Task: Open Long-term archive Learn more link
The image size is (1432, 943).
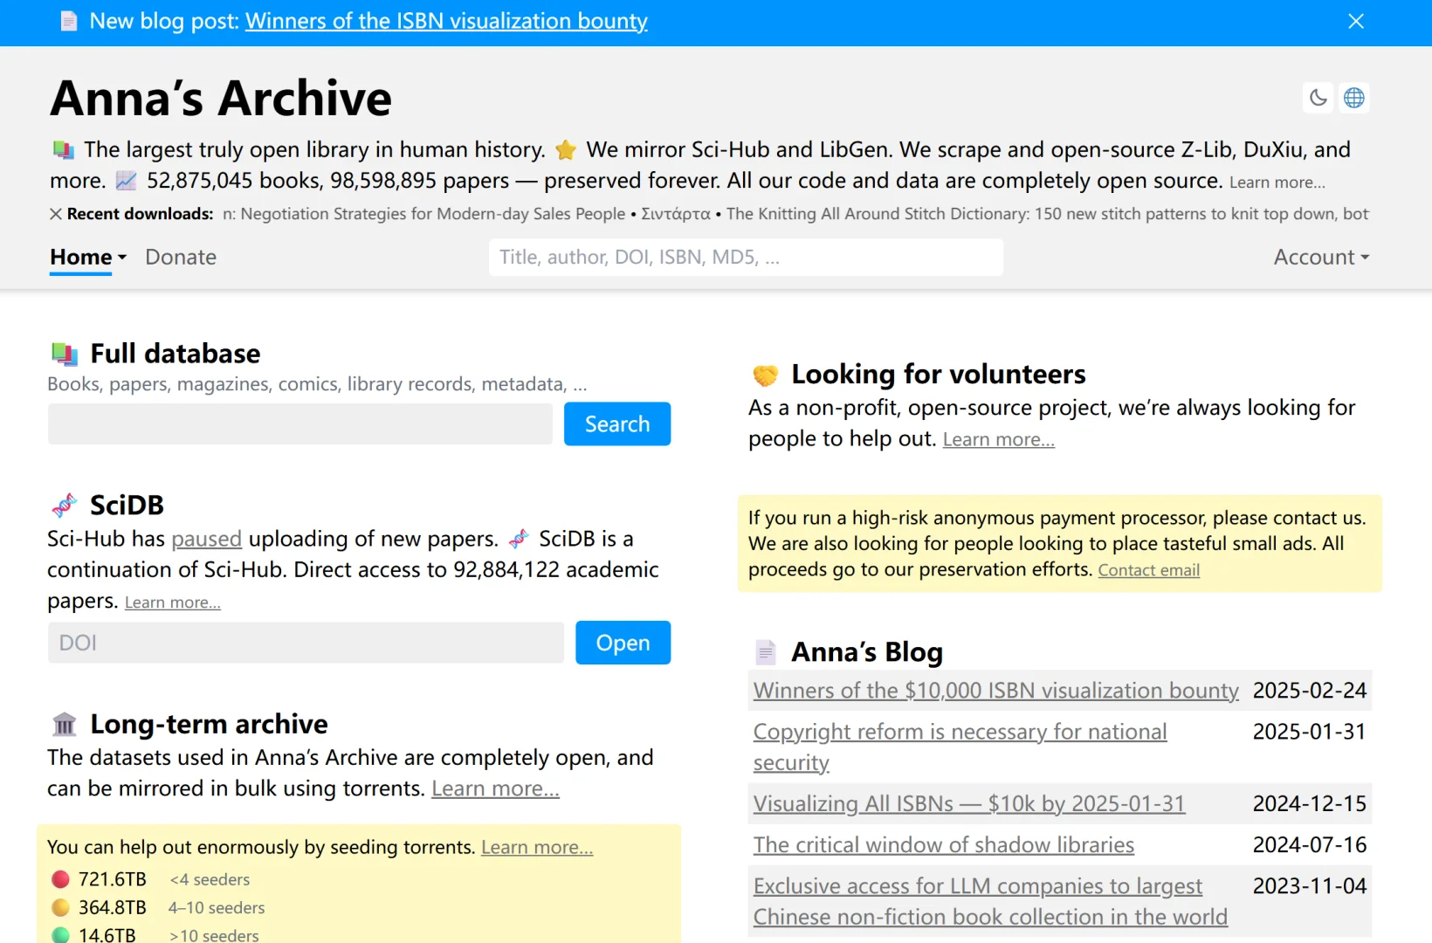Action: (x=495, y=788)
